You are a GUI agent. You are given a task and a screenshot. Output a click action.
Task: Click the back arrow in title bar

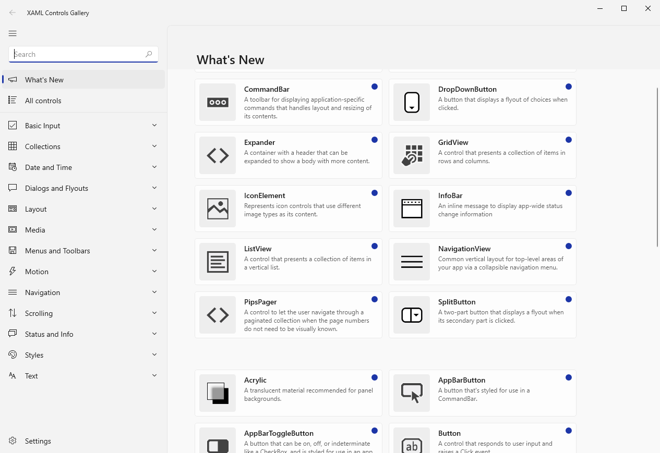click(13, 13)
